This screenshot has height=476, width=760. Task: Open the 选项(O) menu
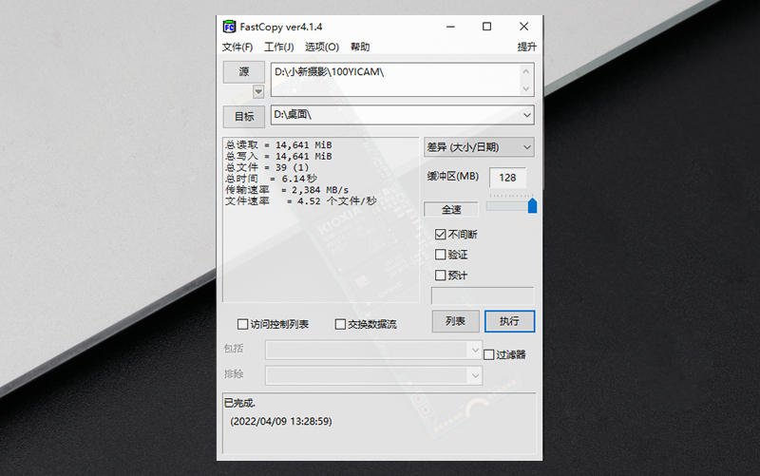click(x=322, y=47)
